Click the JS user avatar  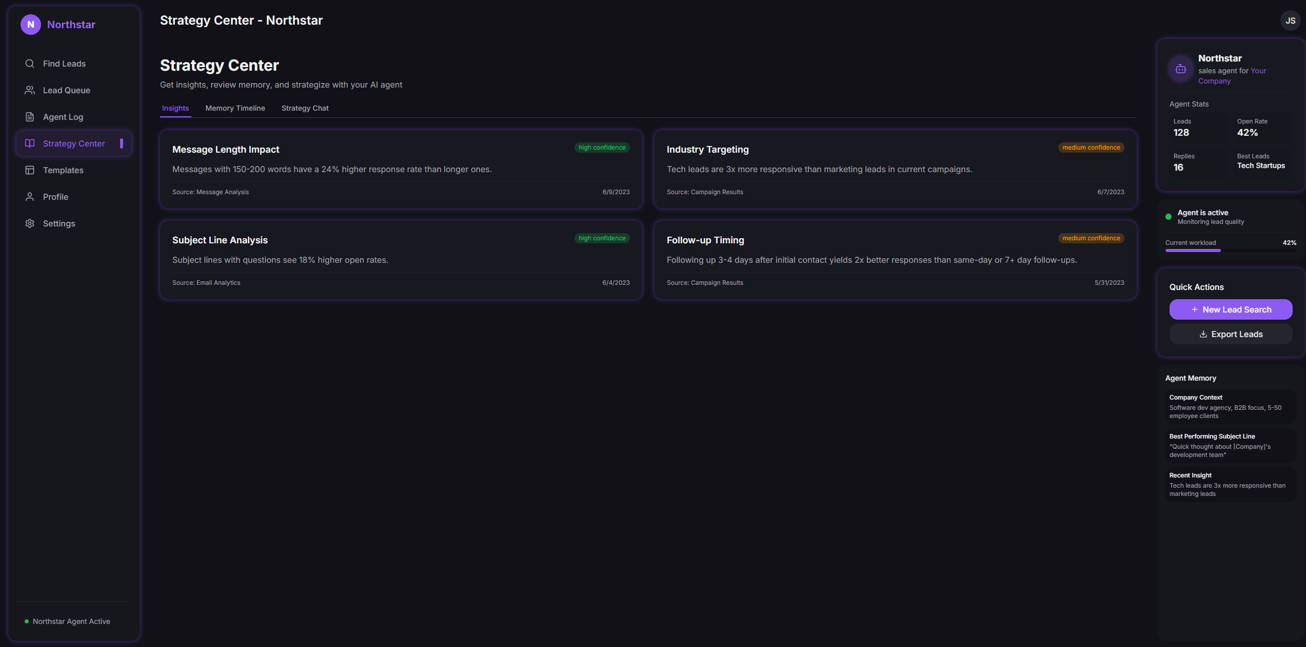coord(1290,21)
